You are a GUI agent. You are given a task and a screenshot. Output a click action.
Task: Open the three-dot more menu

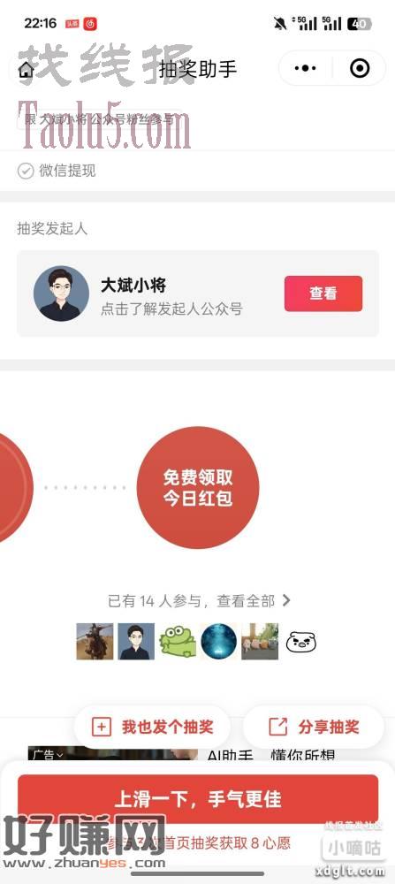click(306, 69)
